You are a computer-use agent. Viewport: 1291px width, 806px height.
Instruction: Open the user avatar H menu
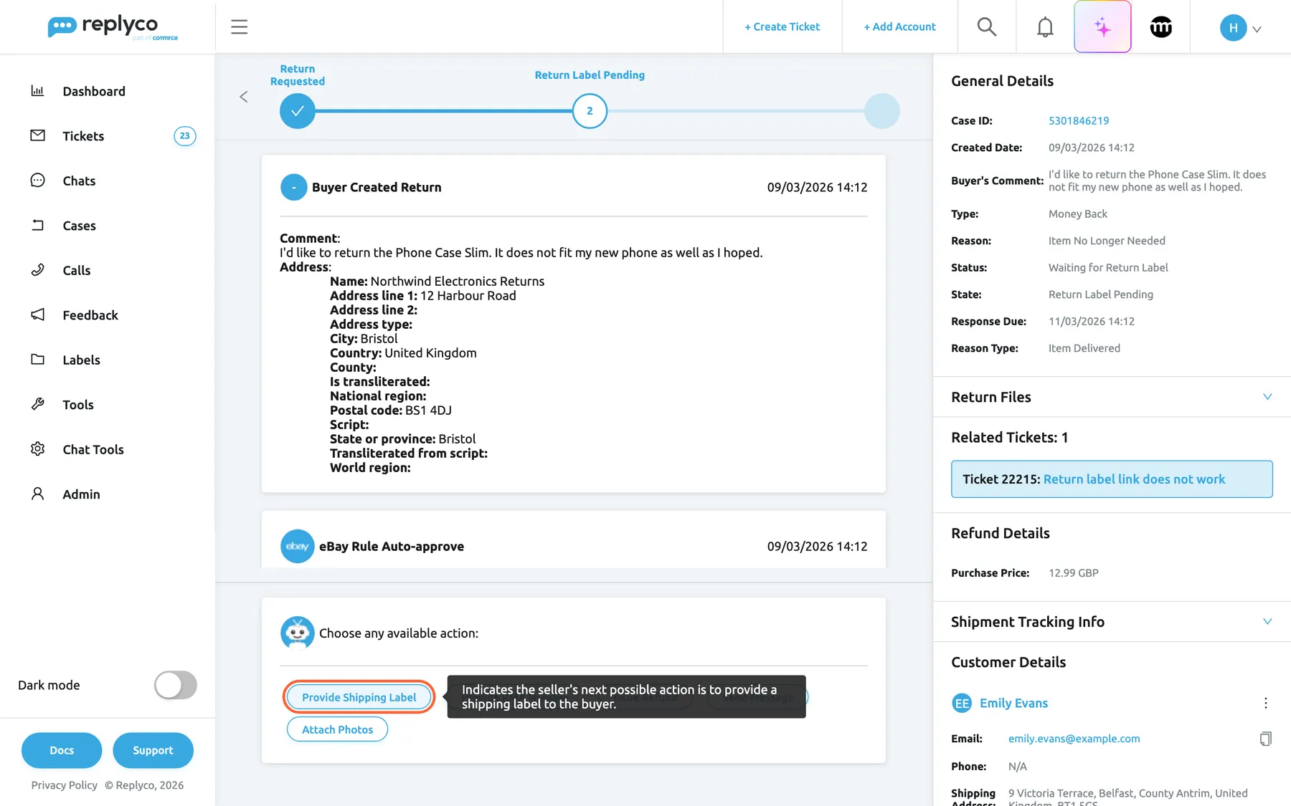point(1241,28)
